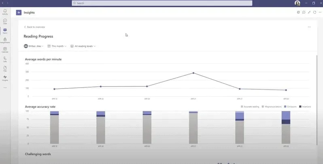323x164 pixels.
Task: Toggle the Insertions legend series
Action: pyautogui.click(x=306, y=106)
